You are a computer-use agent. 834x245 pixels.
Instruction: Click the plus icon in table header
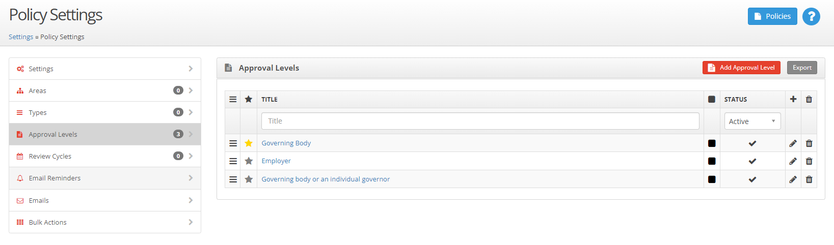click(x=793, y=99)
